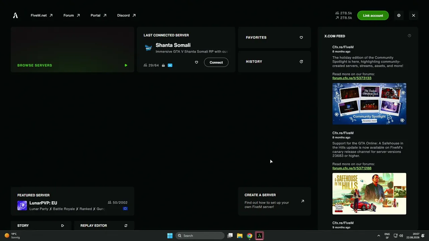Open the Forum link in the header
This screenshot has height=241, width=429.
pos(71,15)
